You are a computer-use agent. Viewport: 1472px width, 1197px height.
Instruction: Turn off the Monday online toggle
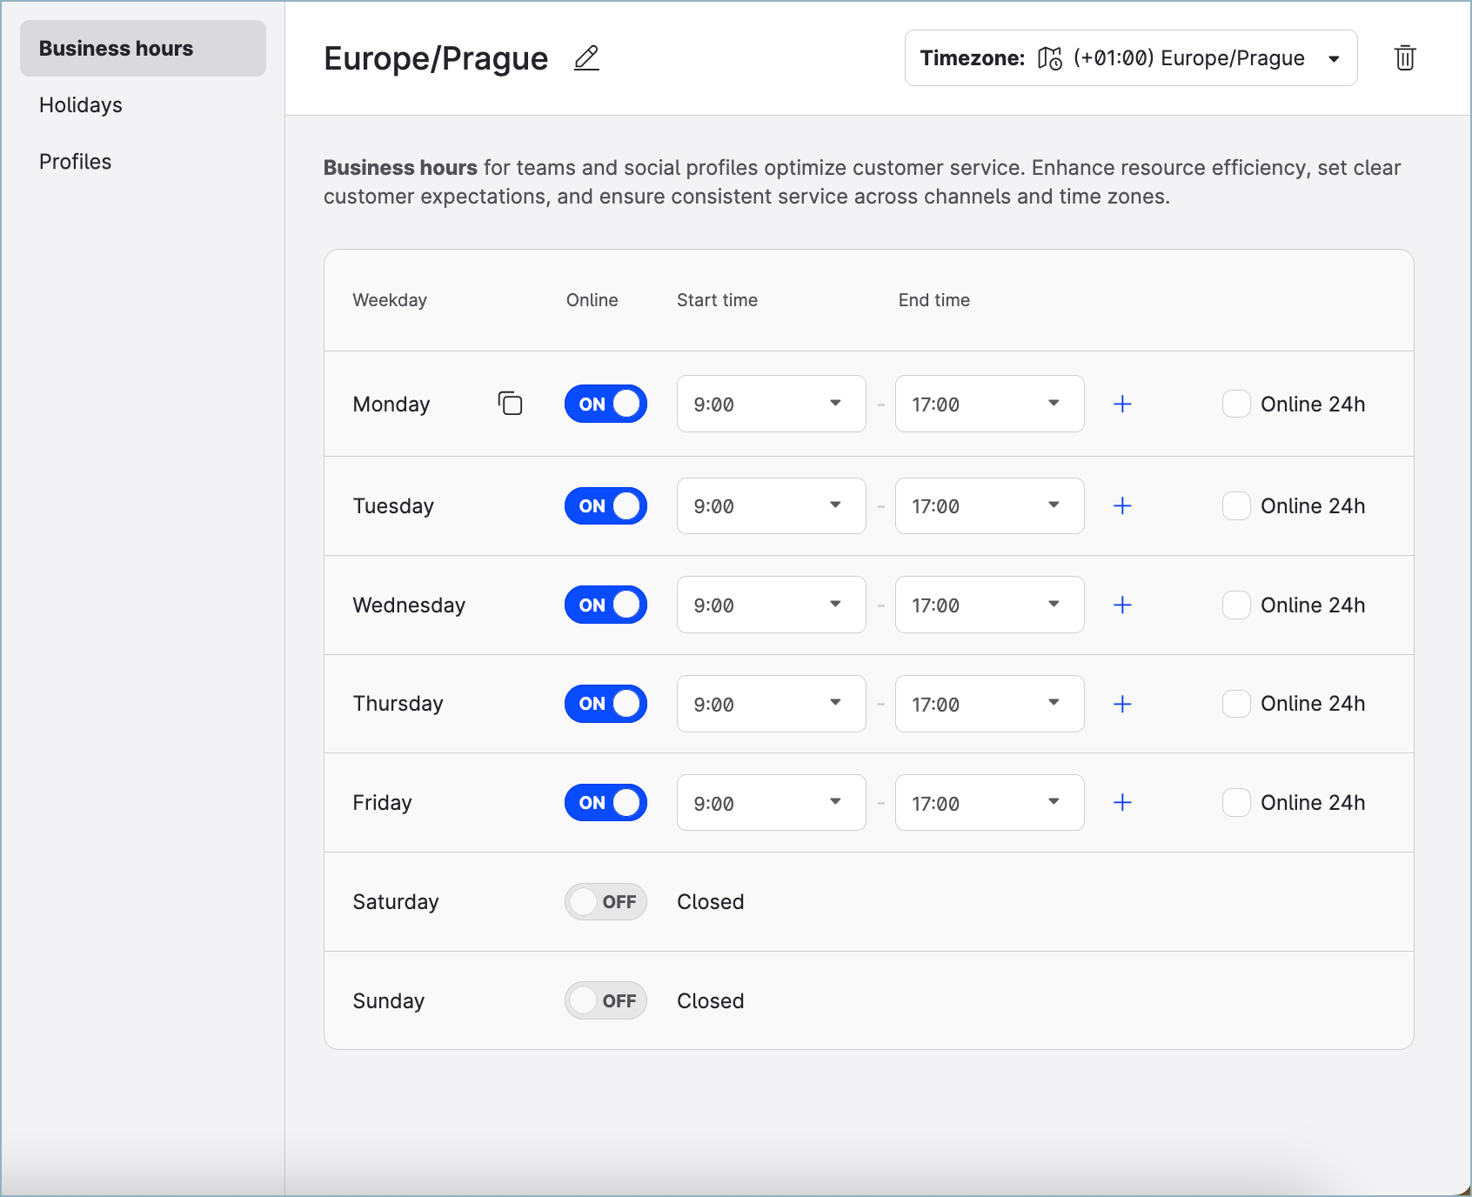606,404
